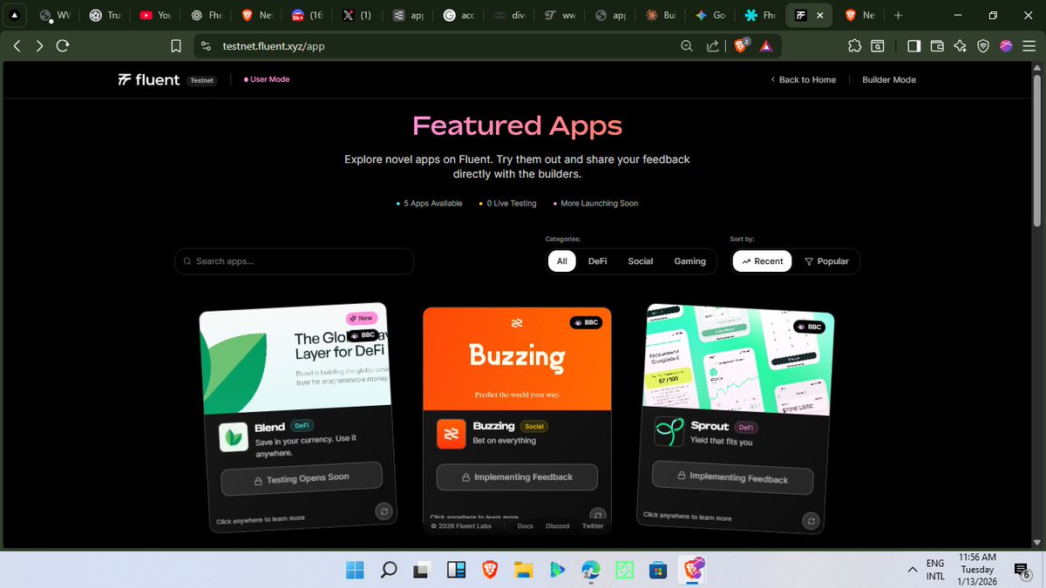Filter apps by DeFi category
The height and width of the screenshot is (588, 1046).
click(x=597, y=261)
